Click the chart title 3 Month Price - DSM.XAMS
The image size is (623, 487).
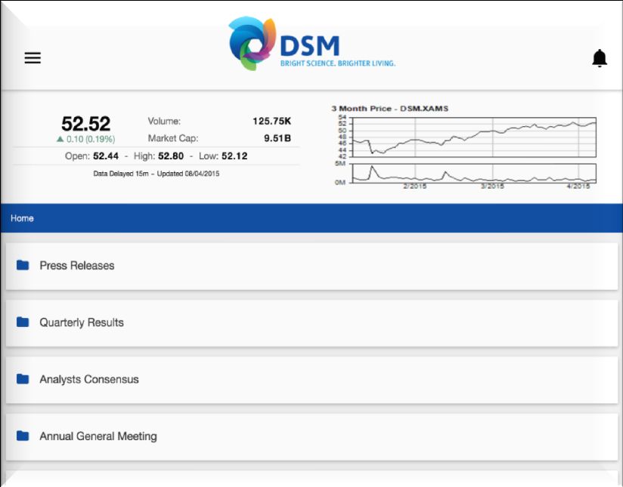[390, 109]
